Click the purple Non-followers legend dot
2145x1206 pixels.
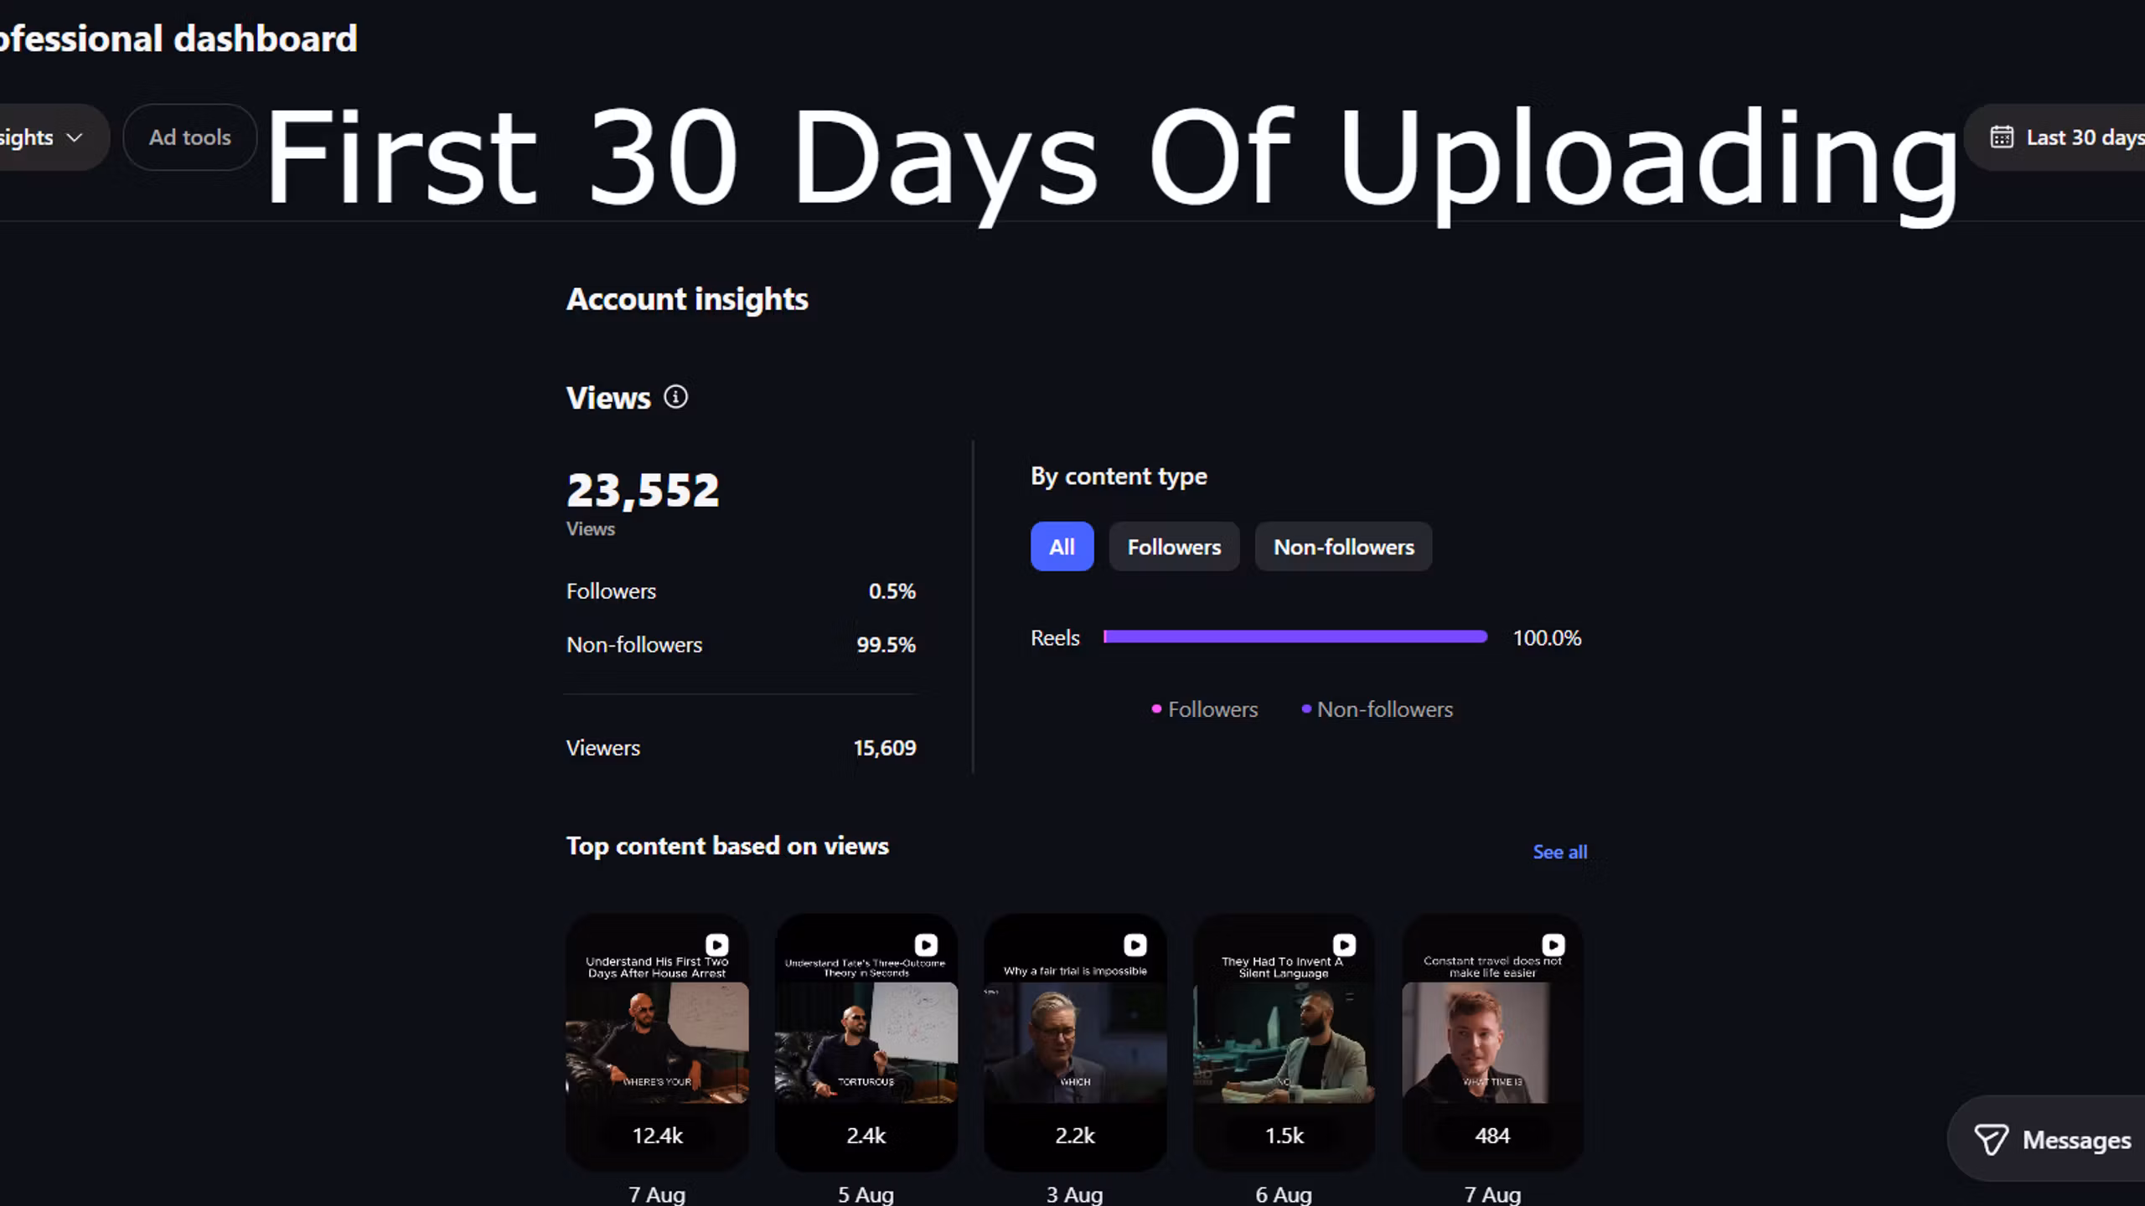1305,709
